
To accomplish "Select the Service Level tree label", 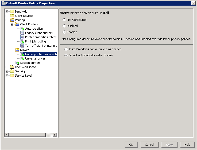I will click(24, 76).
